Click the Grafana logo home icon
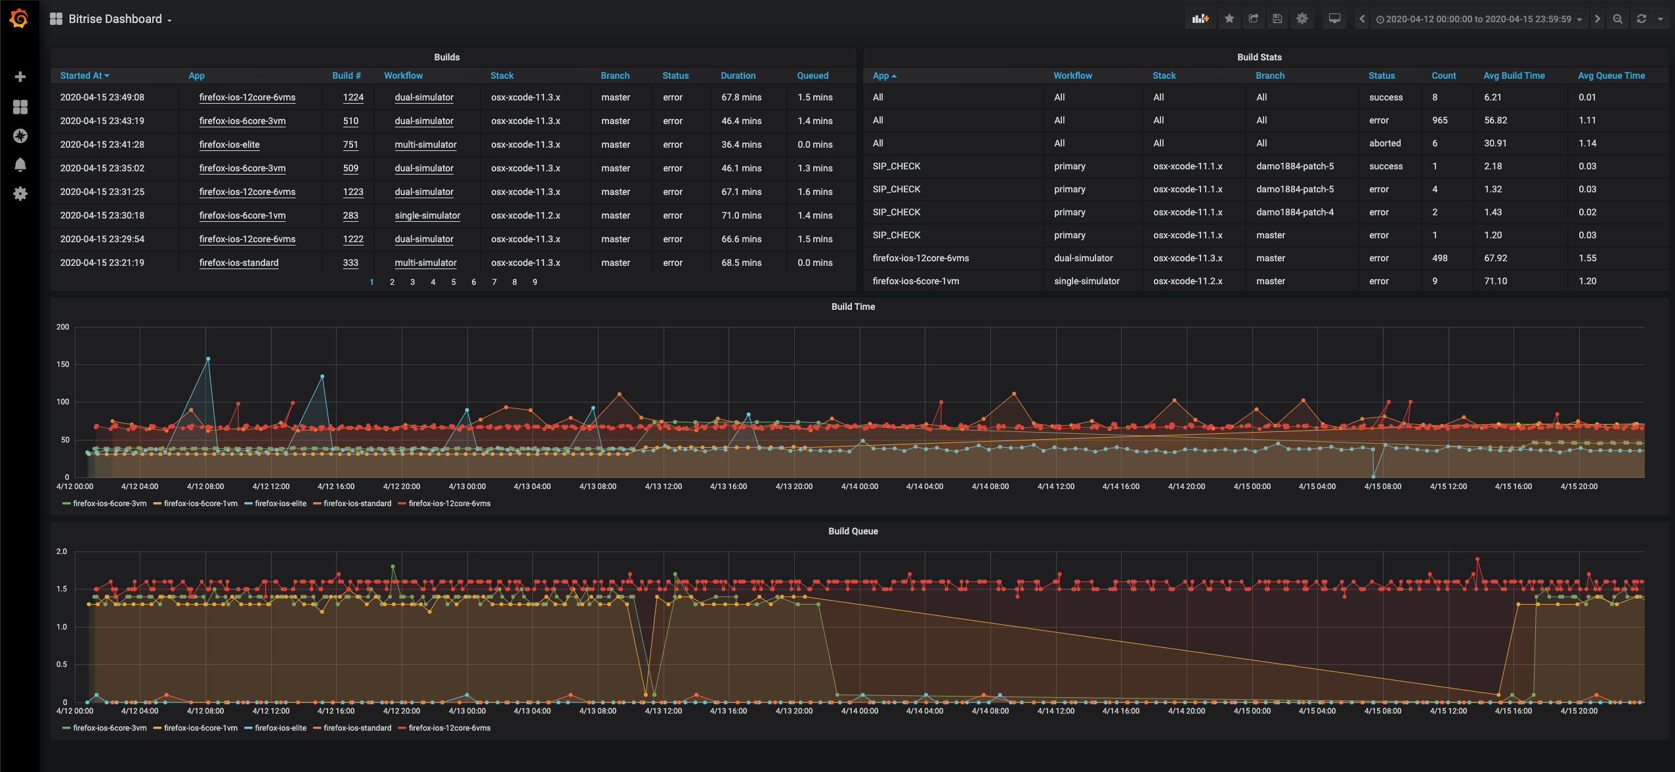The height and width of the screenshot is (772, 1675). 19,18
